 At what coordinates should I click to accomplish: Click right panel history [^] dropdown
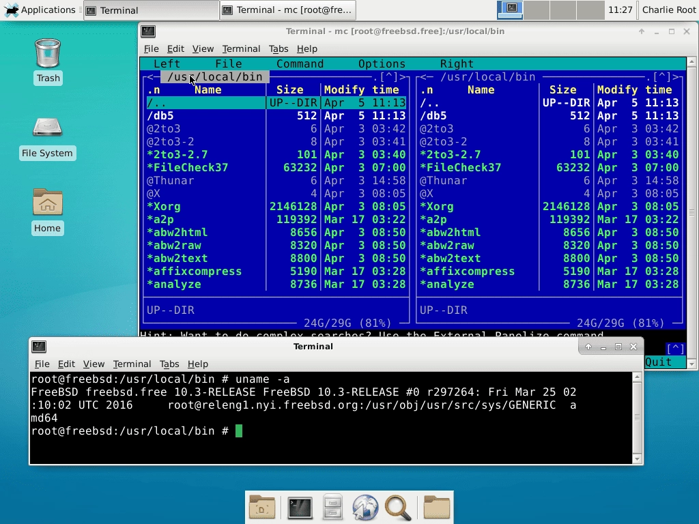(661, 77)
